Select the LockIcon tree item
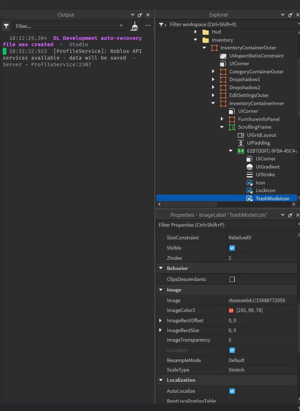Viewport: 300px width, 411px height. (x=265, y=190)
